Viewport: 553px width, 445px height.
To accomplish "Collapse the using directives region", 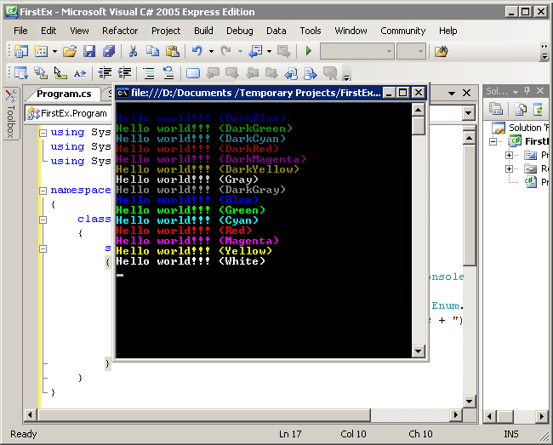I will pyautogui.click(x=43, y=133).
